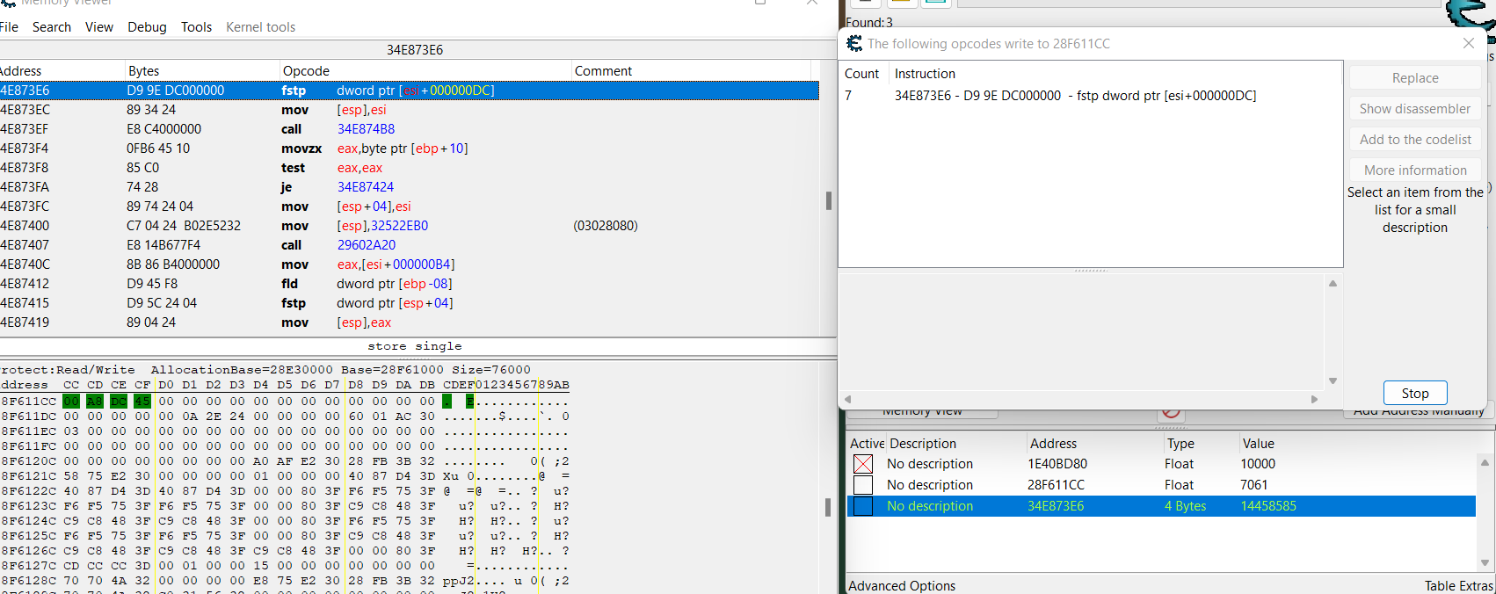The image size is (1496, 594).
Task: Tick the Active box for address 34E873E6
Action: click(x=863, y=506)
